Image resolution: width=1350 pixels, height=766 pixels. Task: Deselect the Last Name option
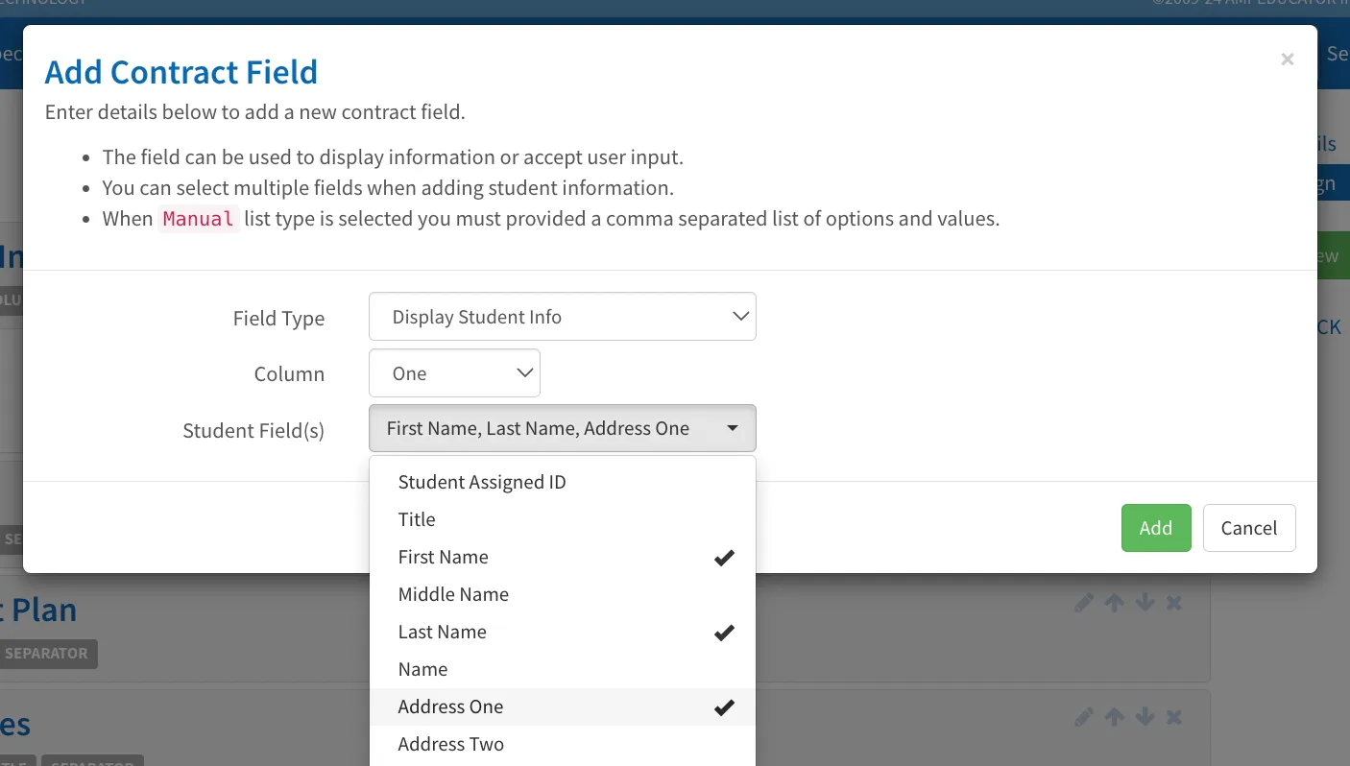563,632
